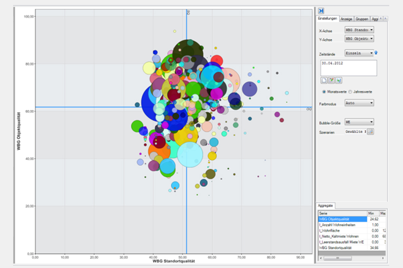The image size is (403, 268).
Task: Click the Min column header
Action: point(373,213)
